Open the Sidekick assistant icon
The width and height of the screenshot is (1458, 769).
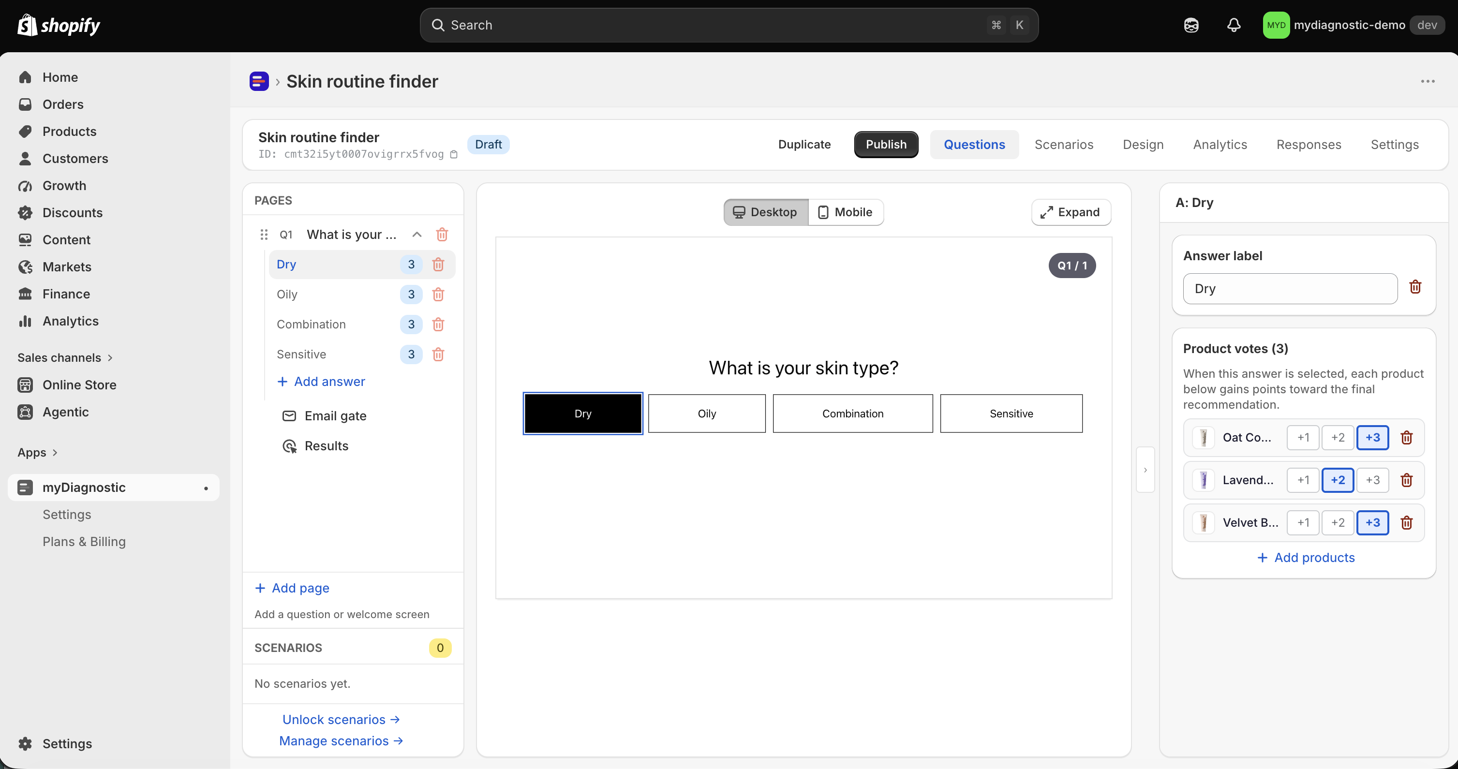tap(1191, 25)
